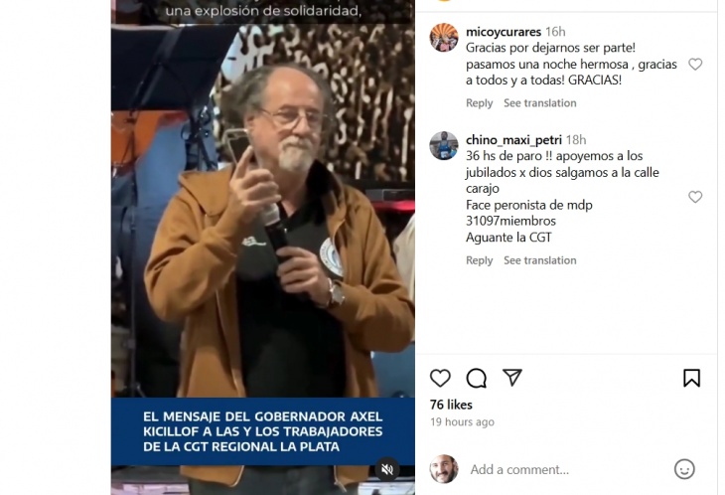Image resolution: width=725 pixels, height=495 pixels.
Task: Share the post via paper plane icon
Action: point(511,378)
